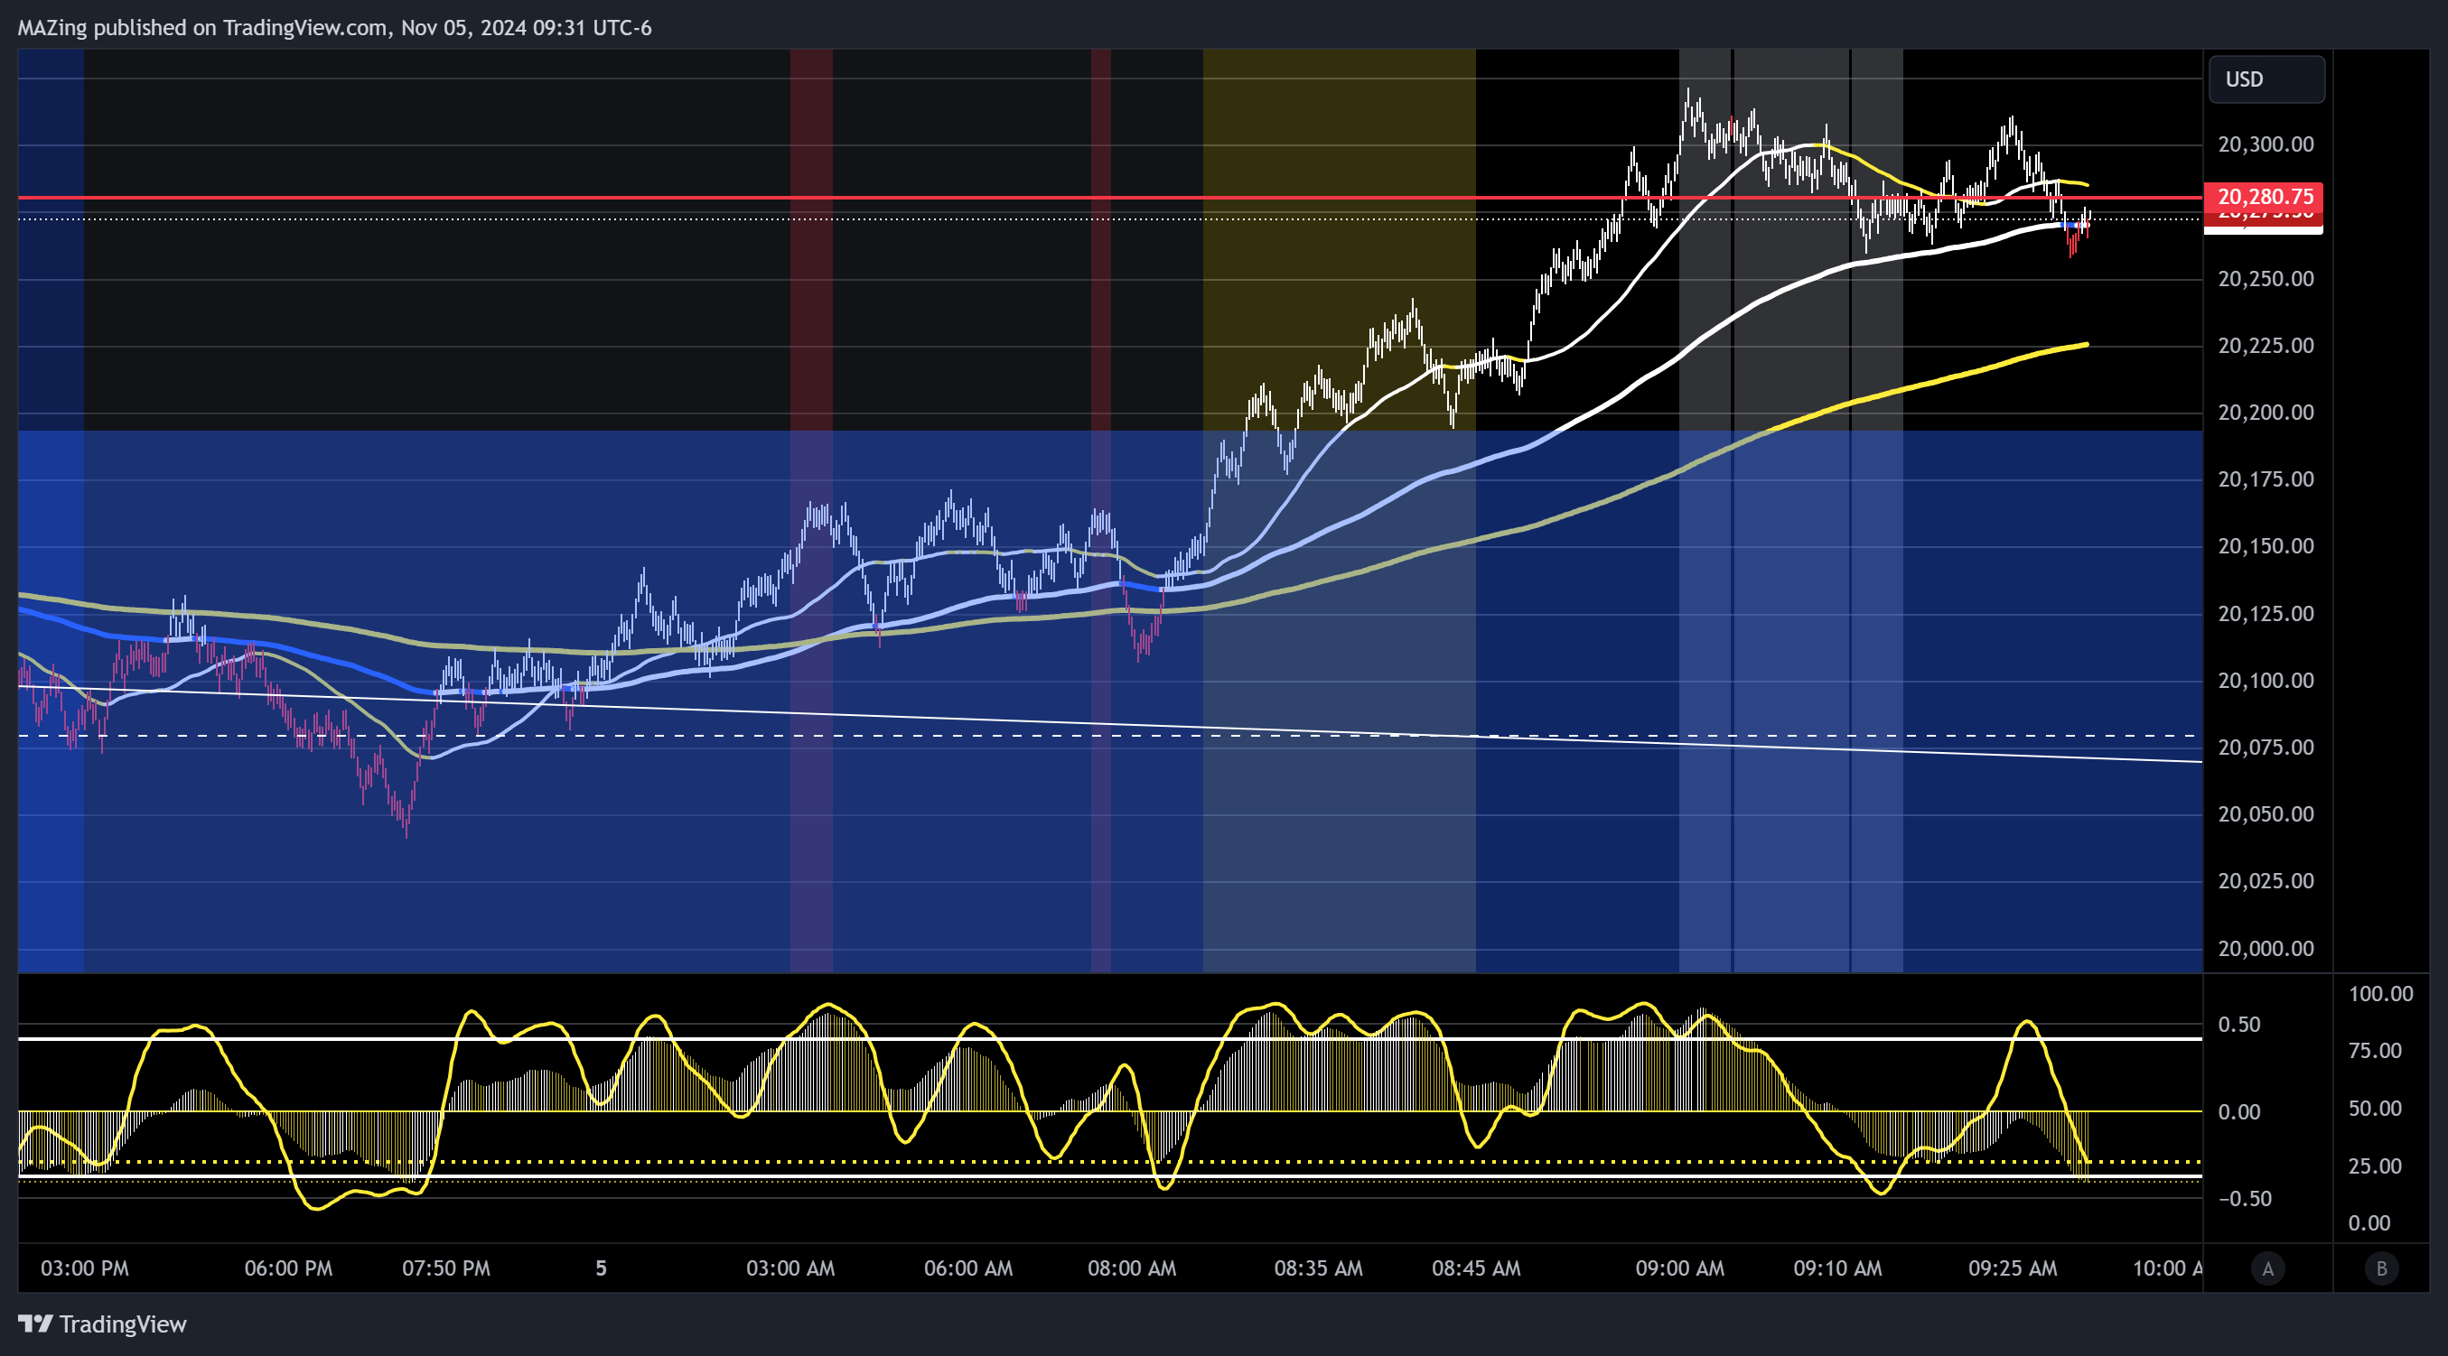The width and height of the screenshot is (2448, 1356).
Task: Select the 20,025.00 price axis label
Action: [2266, 881]
